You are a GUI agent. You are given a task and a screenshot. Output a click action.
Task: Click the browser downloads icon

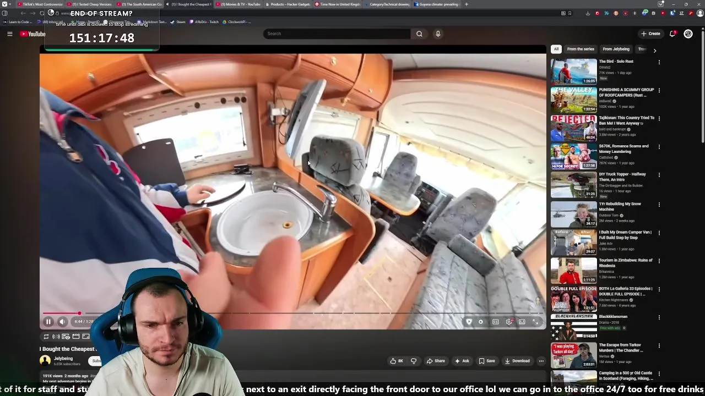588,13
